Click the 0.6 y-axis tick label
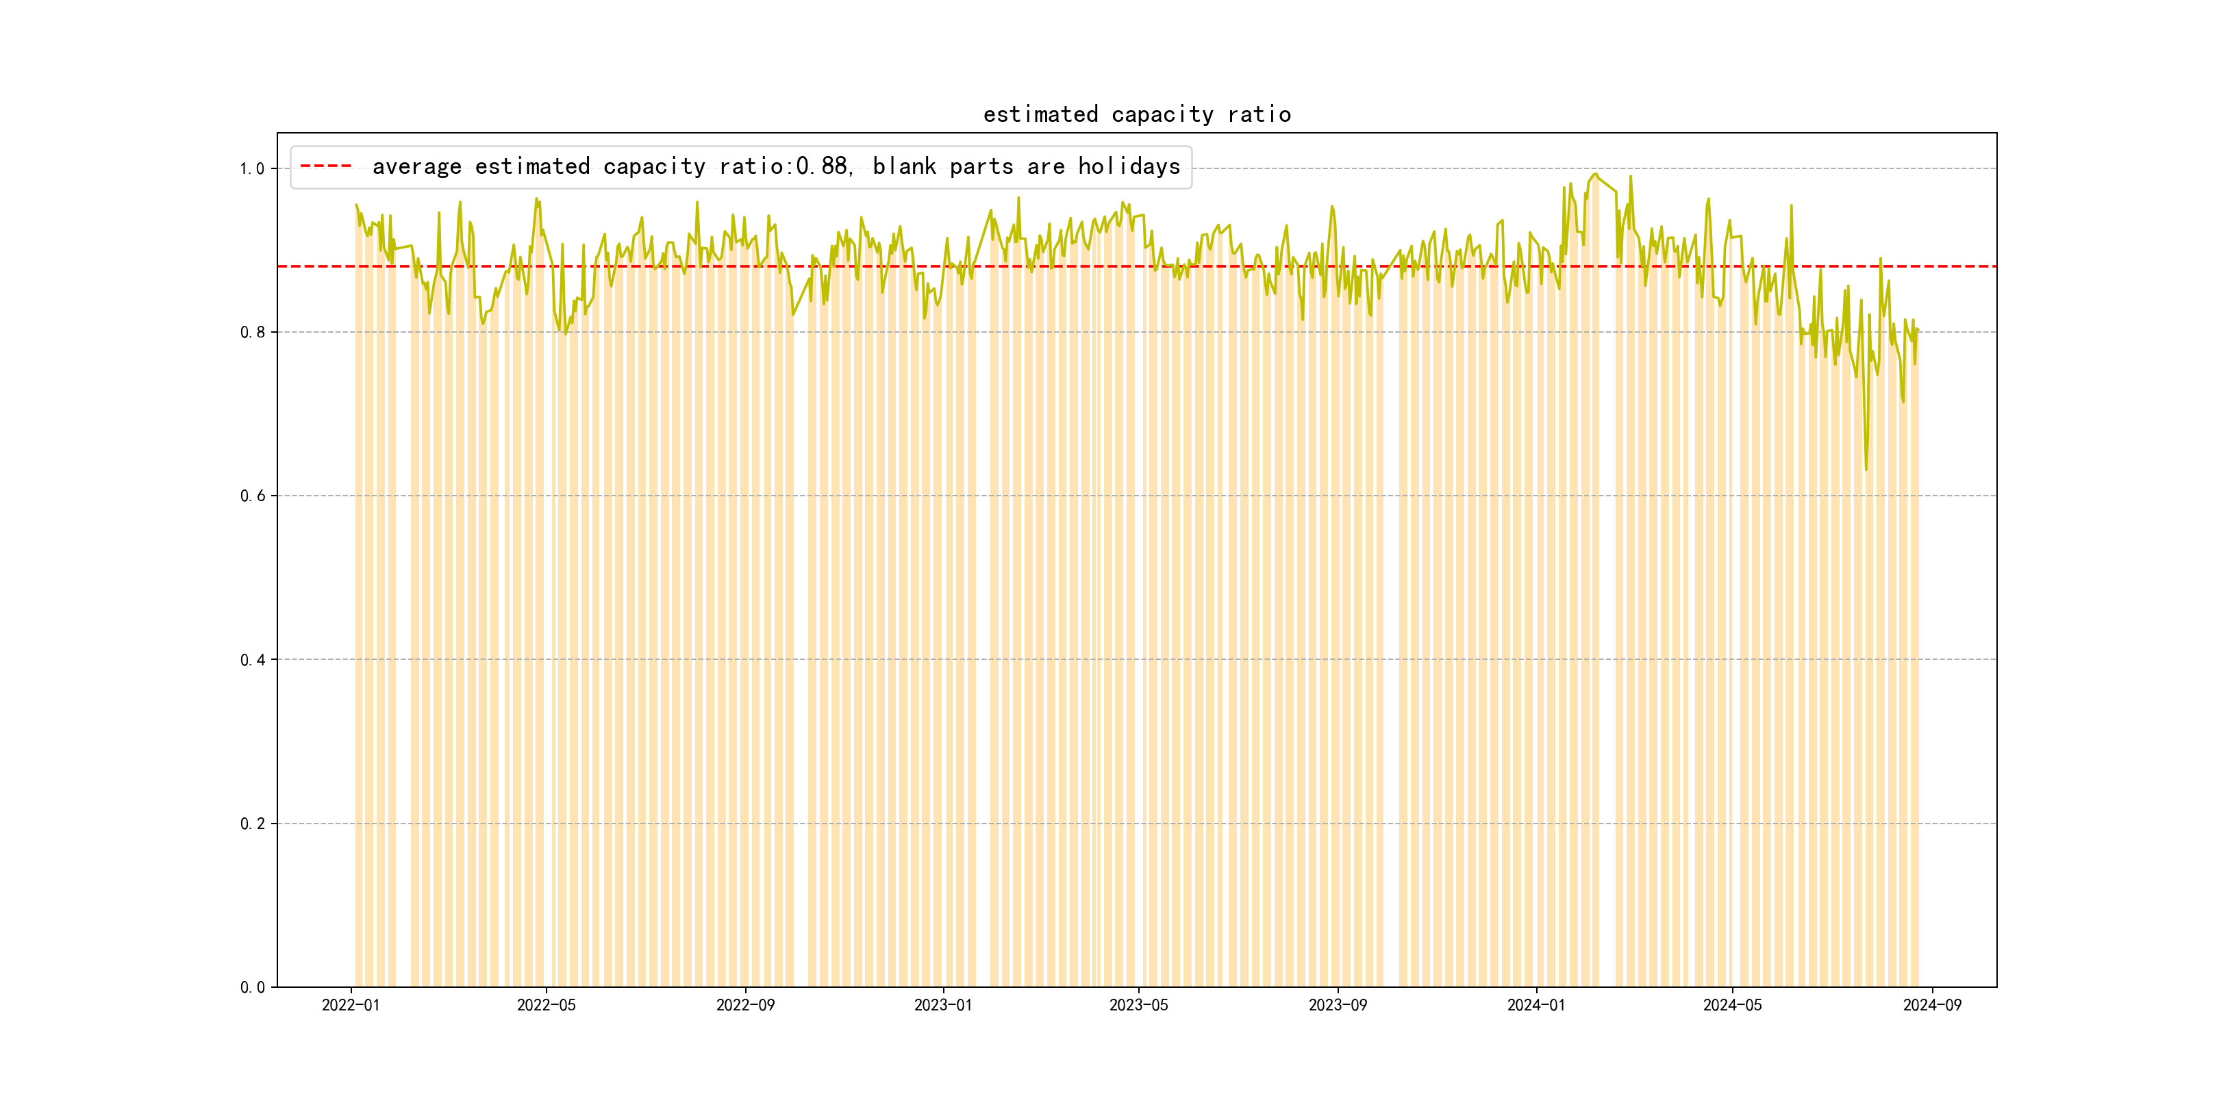2219x1109 pixels. pos(251,496)
